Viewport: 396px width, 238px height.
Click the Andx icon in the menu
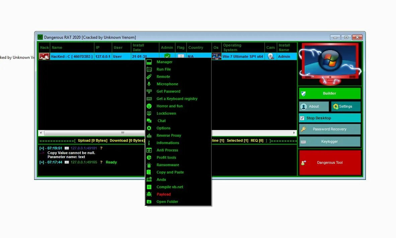(149, 180)
